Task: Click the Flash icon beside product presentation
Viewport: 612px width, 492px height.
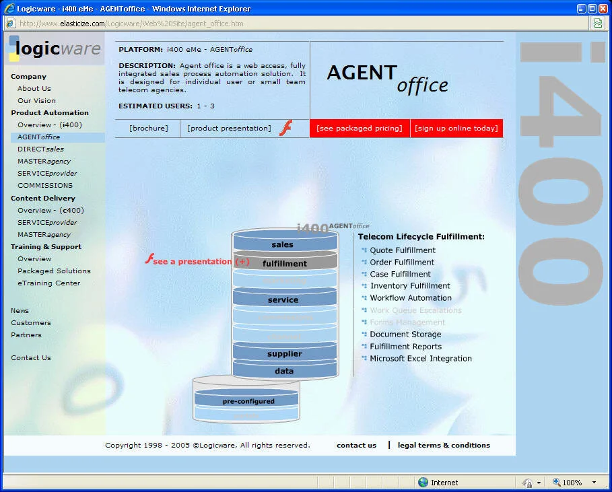Action: pos(285,128)
